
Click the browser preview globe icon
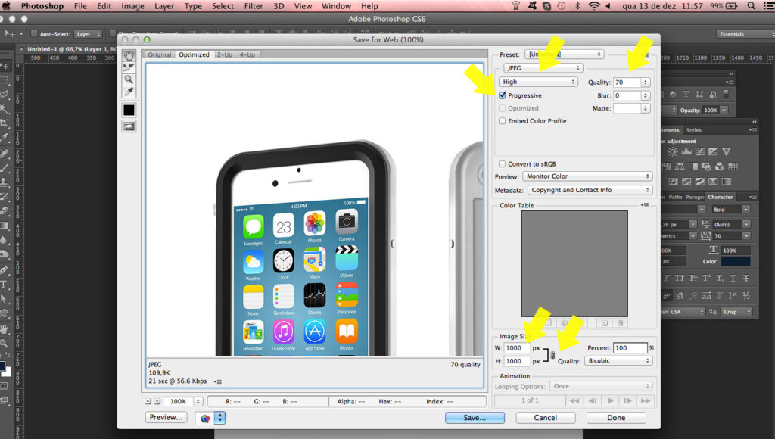(x=205, y=419)
